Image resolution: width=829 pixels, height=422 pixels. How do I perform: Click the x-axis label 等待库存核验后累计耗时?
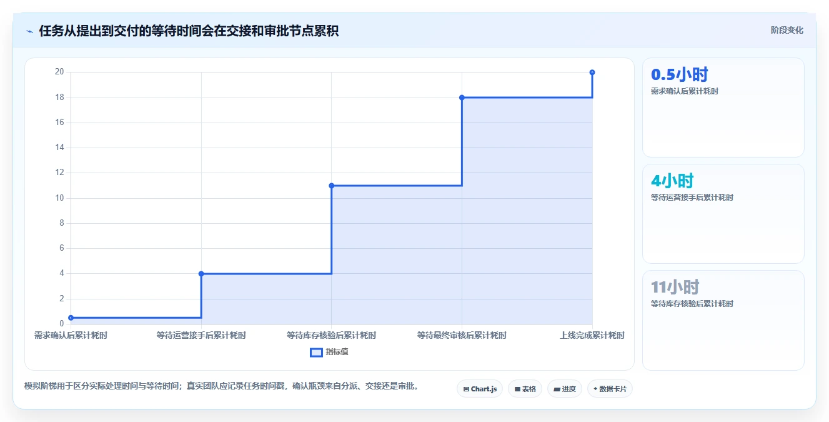(x=332, y=336)
